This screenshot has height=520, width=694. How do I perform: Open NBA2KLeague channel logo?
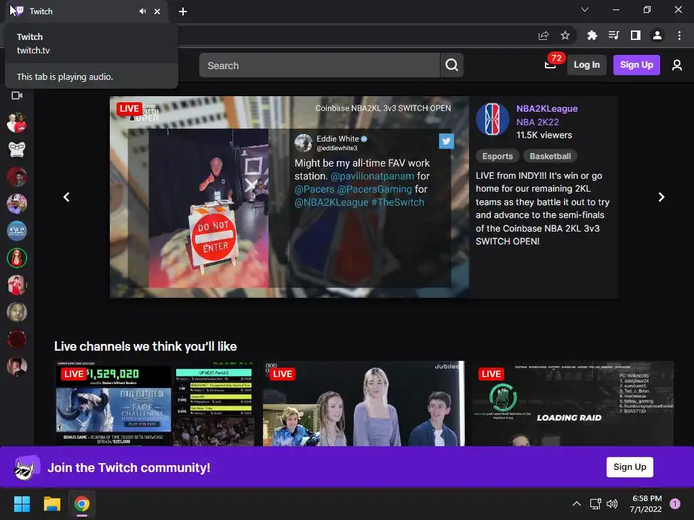point(492,119)
